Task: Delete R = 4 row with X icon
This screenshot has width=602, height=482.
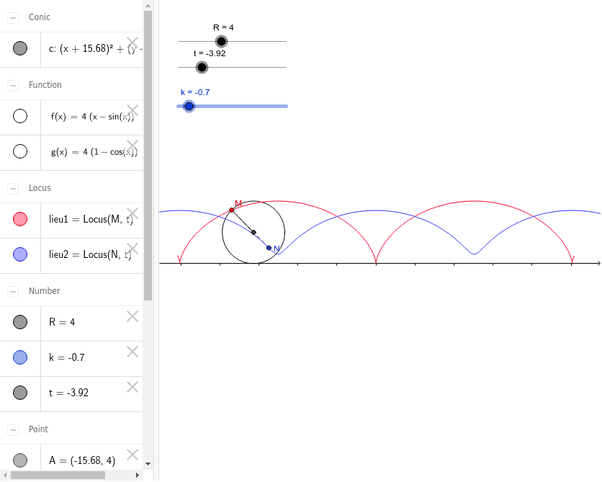Action: coord(132,316)
